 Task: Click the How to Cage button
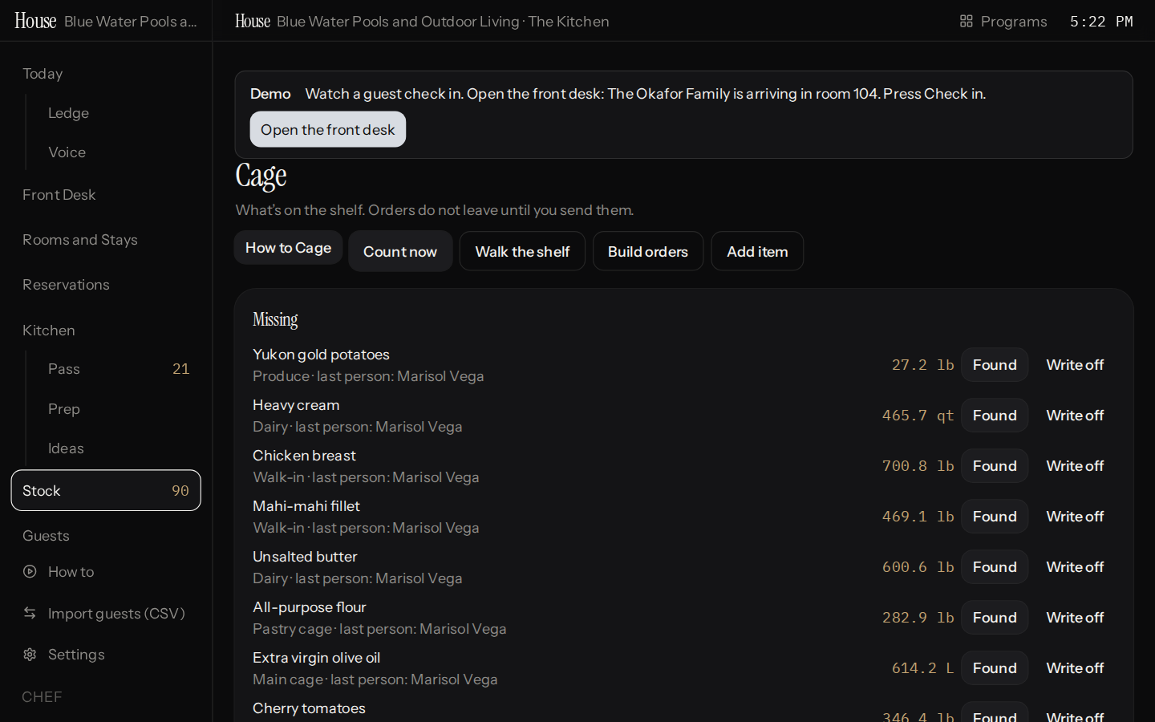click(x=288, y=248)
